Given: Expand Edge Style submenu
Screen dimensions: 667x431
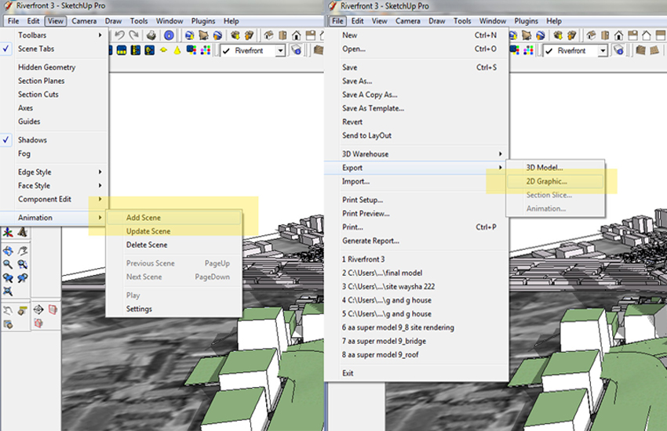Looking at the screenshot, I should (54, 172).
